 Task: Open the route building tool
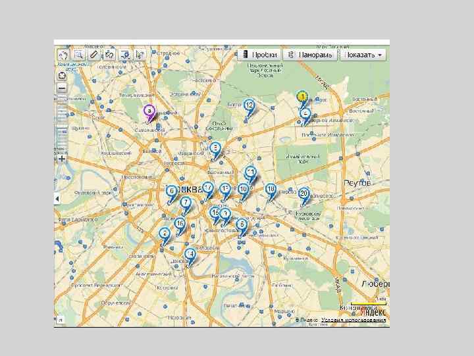coord(109,55)
